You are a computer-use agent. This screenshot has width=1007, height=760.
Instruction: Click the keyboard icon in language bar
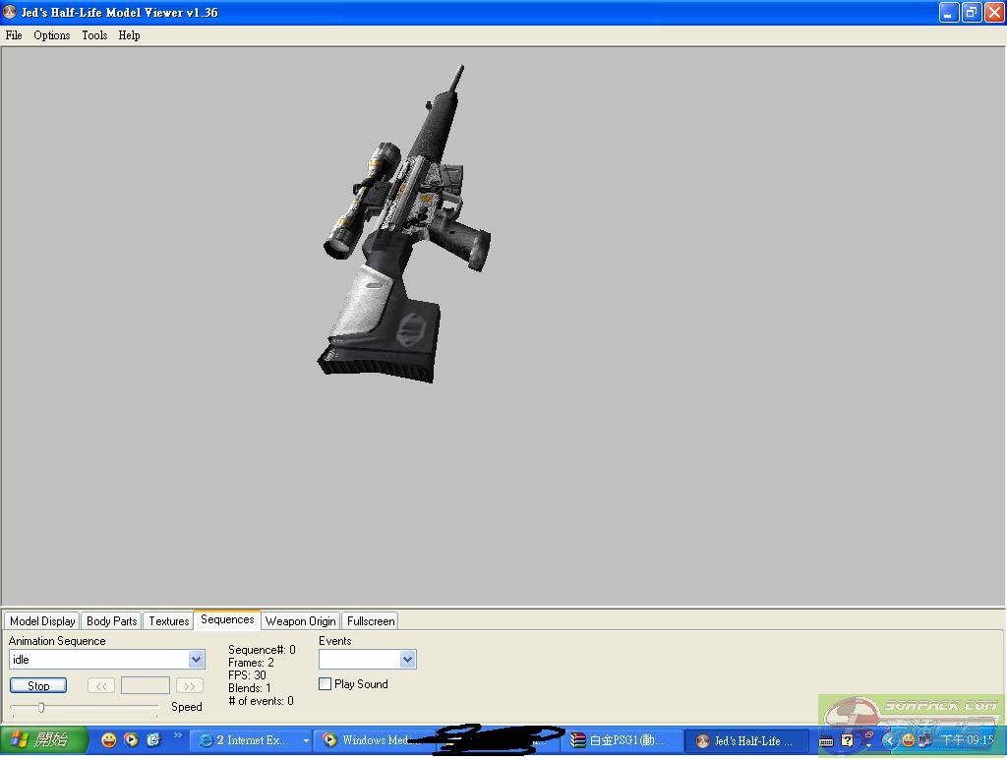826,741
